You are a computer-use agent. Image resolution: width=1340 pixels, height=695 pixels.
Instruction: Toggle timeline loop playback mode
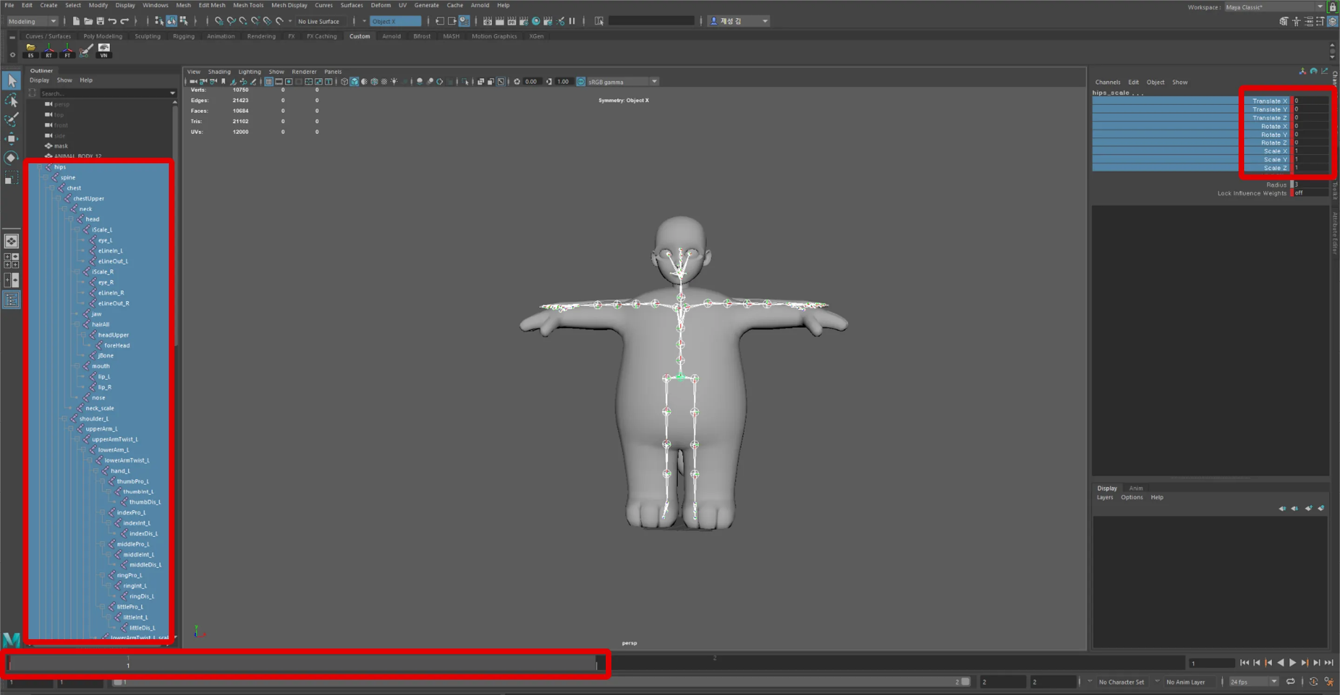pos(1291,682)
